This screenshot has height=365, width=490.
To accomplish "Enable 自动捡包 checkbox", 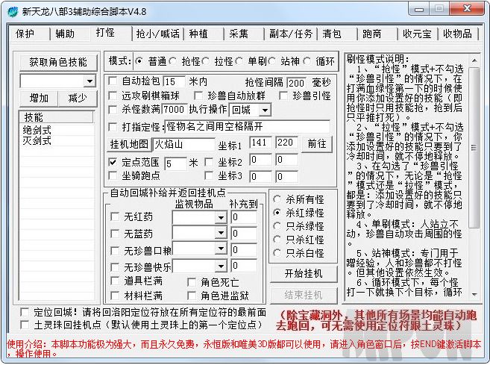I will (113, 81).
